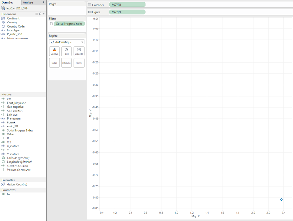
Task: Select the X_matrice measure
Action: point(13,146)
